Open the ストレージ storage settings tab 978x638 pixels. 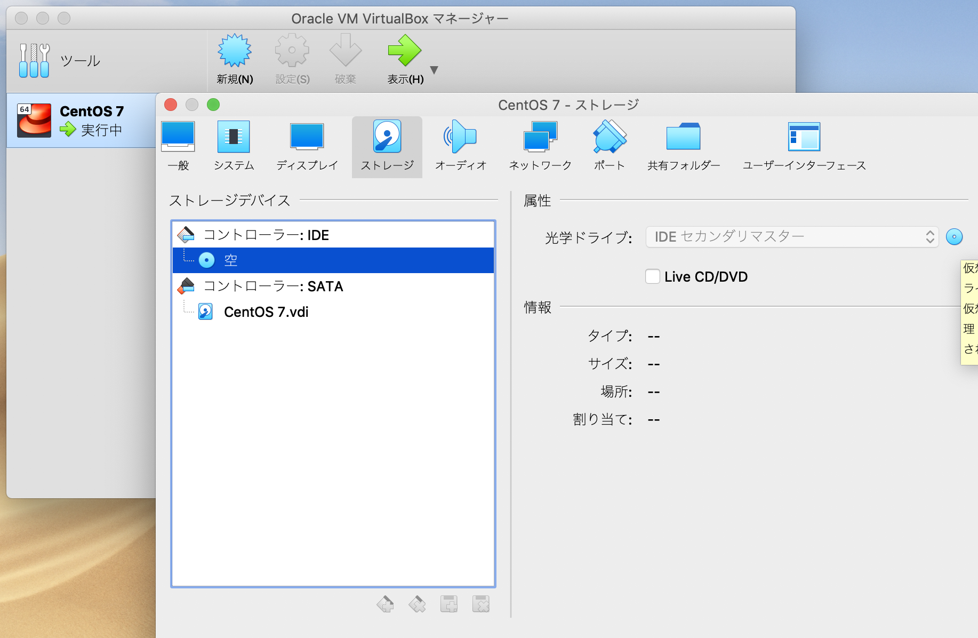[x=387, y=147]
